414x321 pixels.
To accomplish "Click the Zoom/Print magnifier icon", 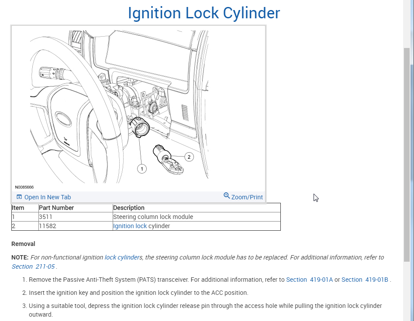I will [227, 195].
